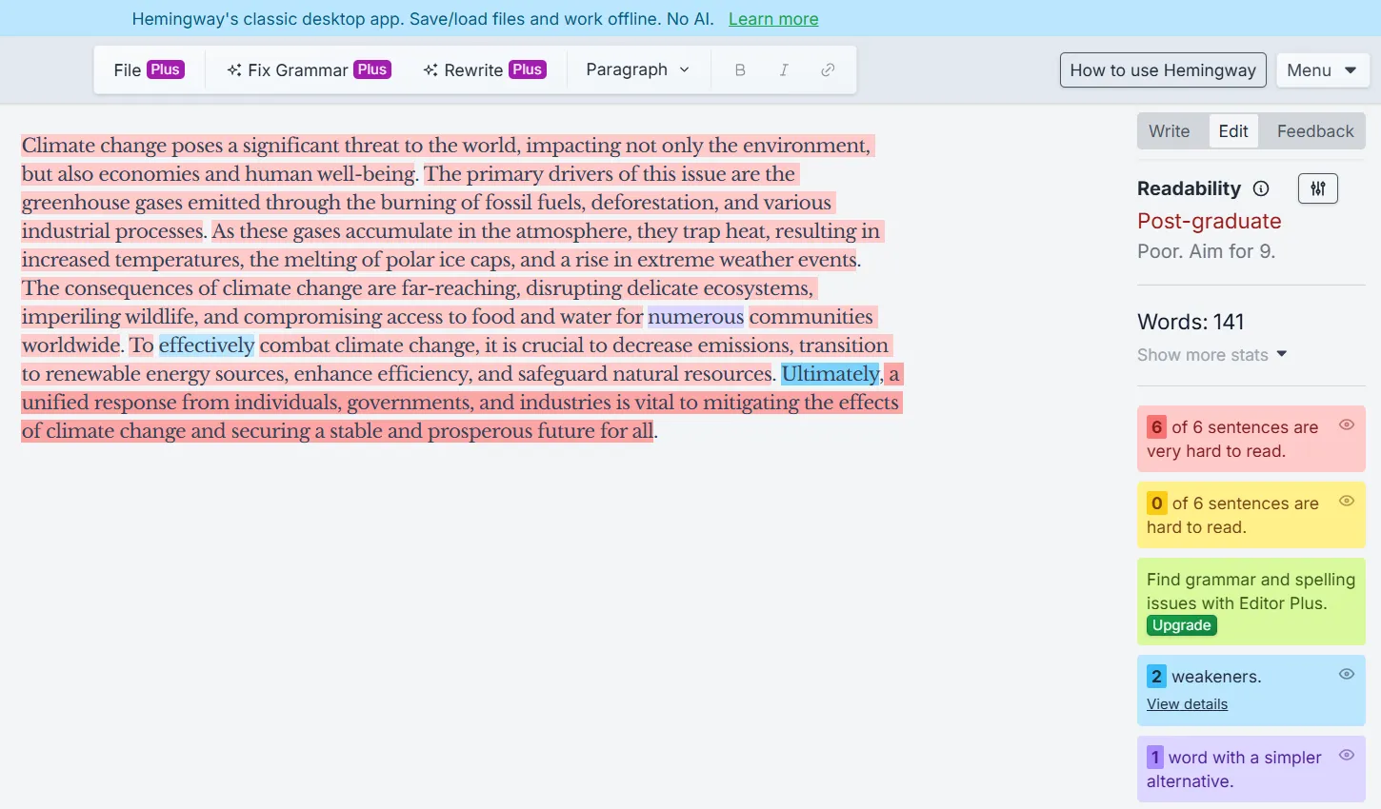Click the Readability info icon

[x=1261, y=188]
